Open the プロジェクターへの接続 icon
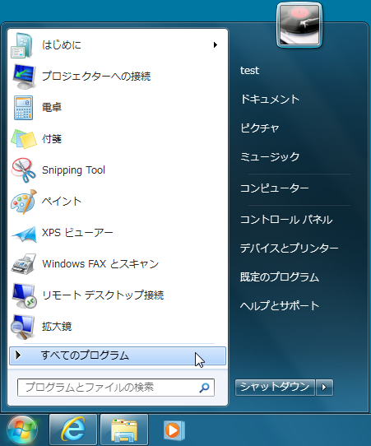This screenshot has width=371, height=446. 24,77
